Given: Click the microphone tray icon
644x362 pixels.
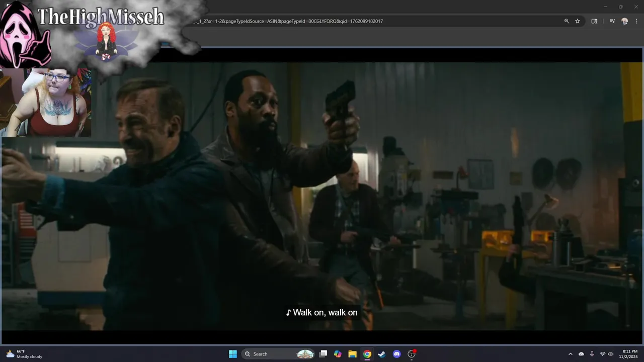Looking at the screenshot, I should click(x=592, y=354).
